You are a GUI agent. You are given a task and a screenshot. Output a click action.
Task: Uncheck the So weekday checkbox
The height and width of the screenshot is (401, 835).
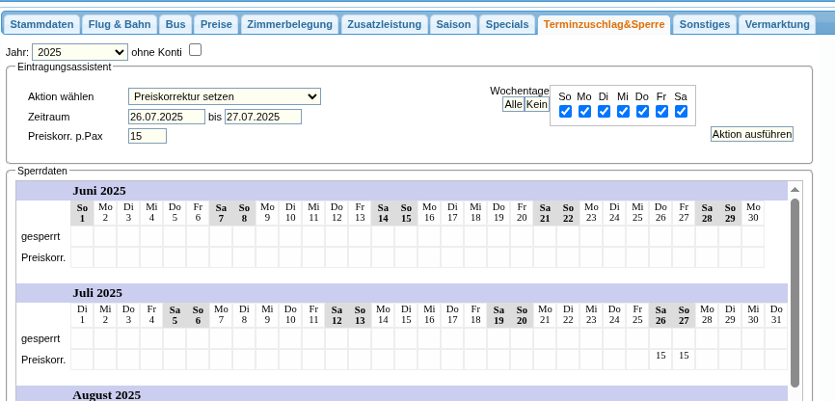coord(565,112)
